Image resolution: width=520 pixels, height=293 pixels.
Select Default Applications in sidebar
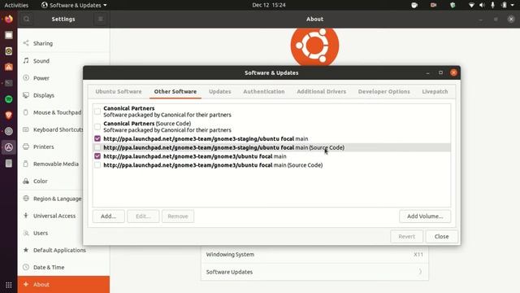(63, 250)
